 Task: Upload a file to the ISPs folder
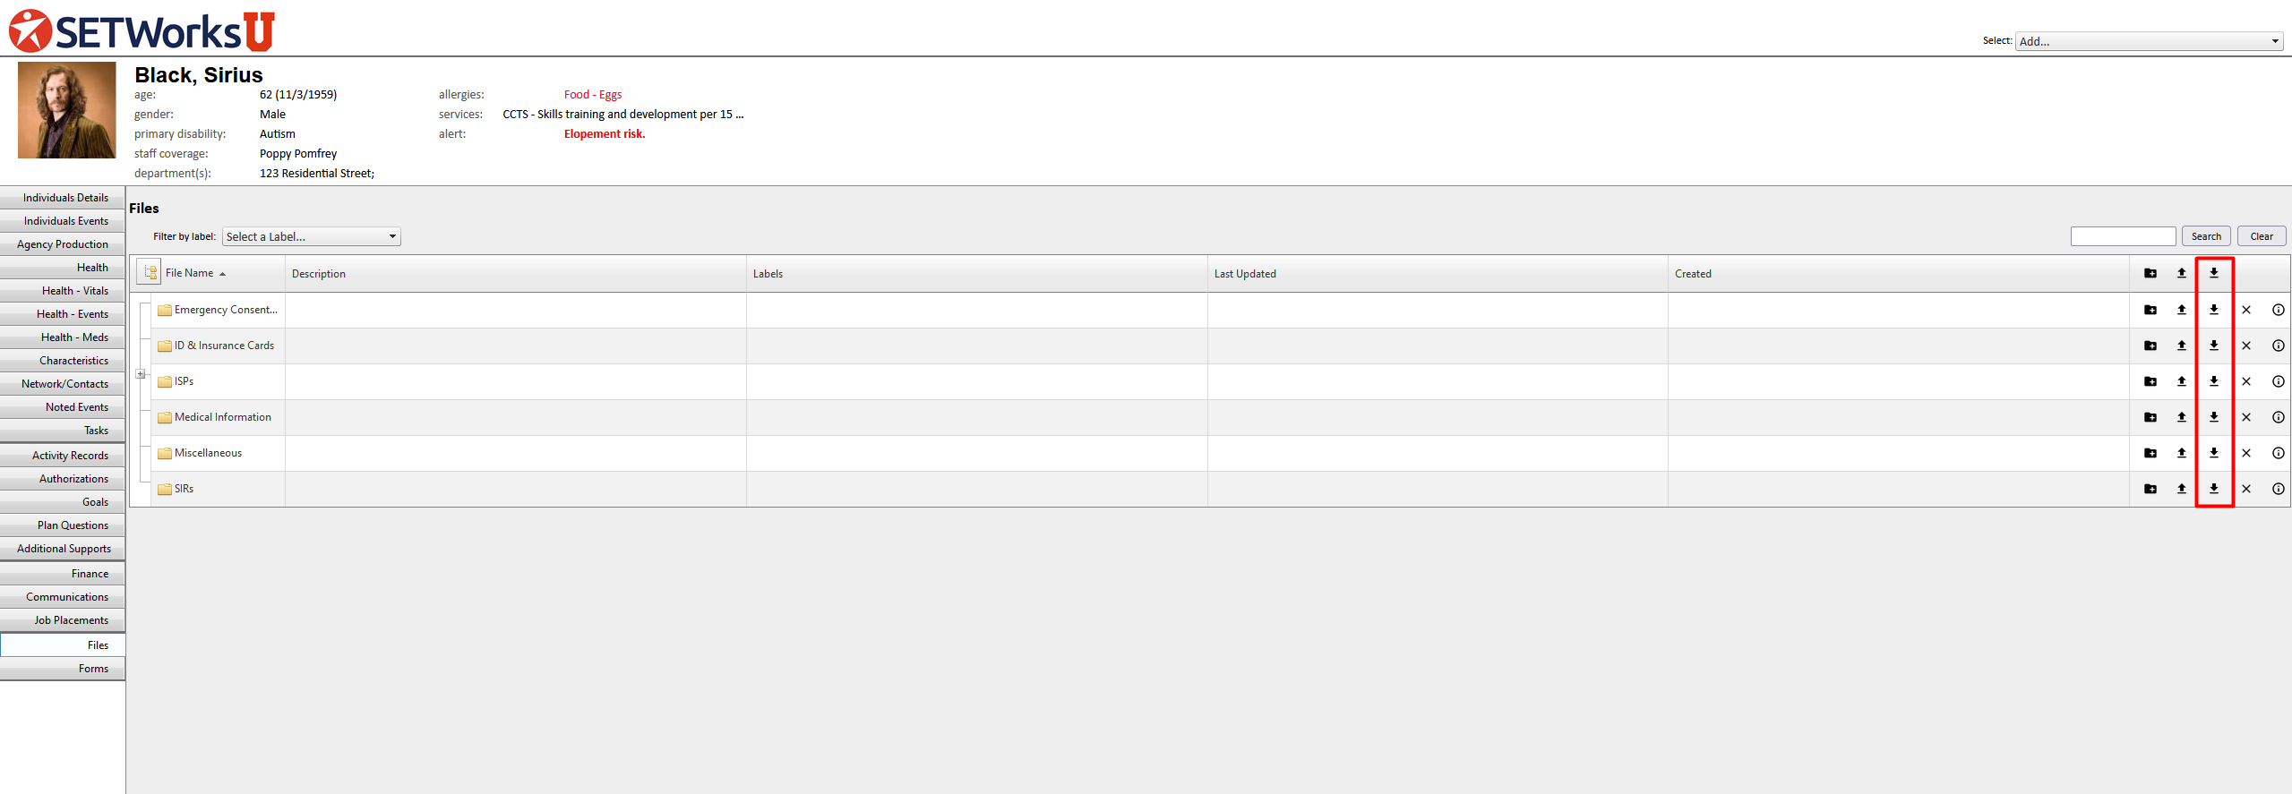tap(2181, 381)
